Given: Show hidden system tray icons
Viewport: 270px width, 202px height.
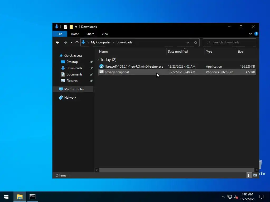Looking at the screenshot, I should point(223,197).
